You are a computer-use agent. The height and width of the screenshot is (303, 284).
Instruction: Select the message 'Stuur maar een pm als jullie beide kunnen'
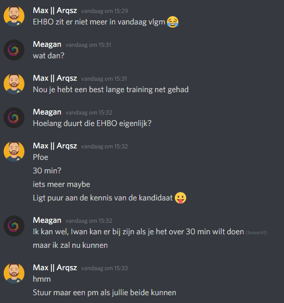coord(105,293)
